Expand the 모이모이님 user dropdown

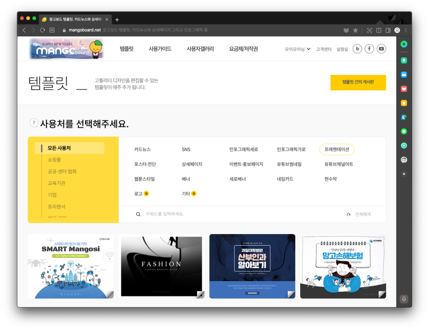pos(298,49)
